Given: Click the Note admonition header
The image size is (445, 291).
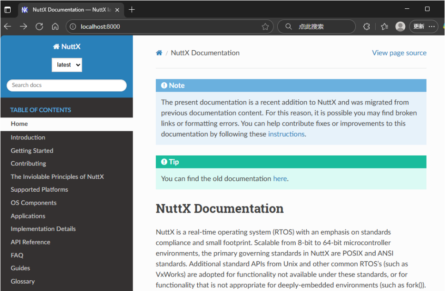Looking at the screenshot, I should (291, 85).
